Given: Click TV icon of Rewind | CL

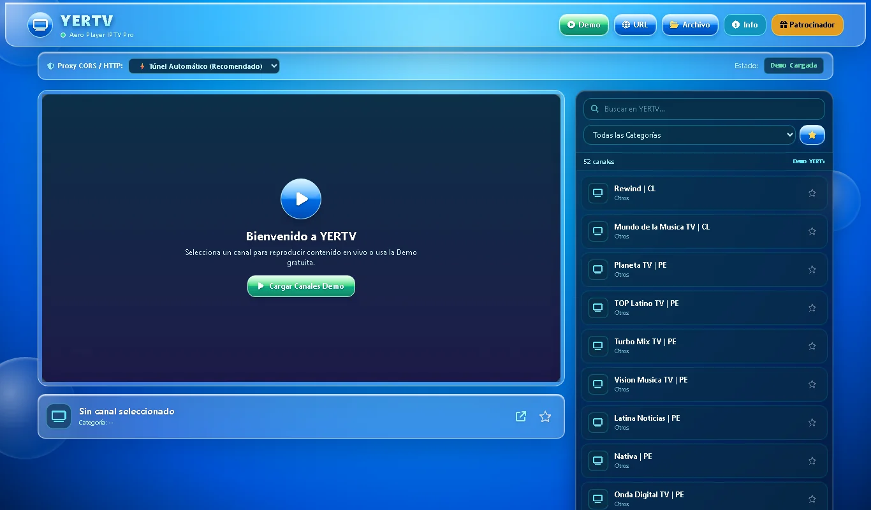Looking at the screenshot, I should [x=598, y=193].
